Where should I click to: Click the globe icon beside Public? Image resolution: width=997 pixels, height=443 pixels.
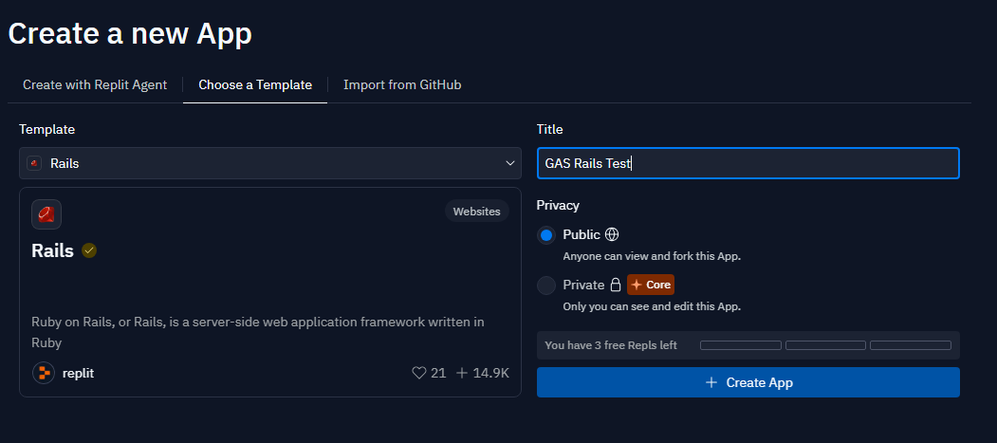612,234
